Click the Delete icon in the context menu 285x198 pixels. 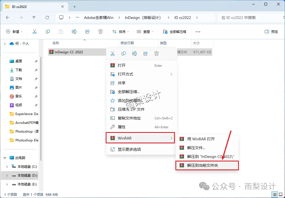click(x=157, y=54)
